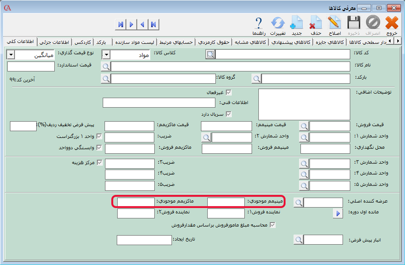Enable the مرکز هزینه checkbox

coord(100,162)
